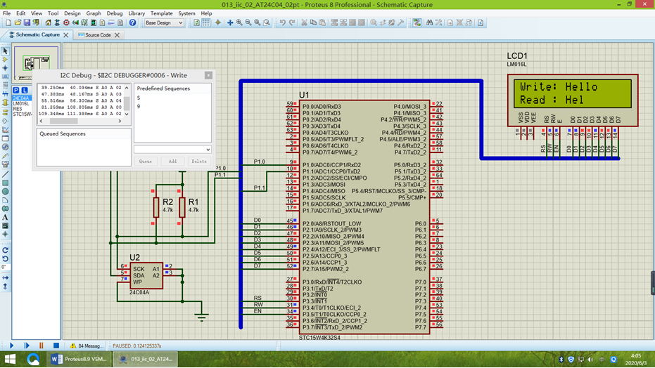This screenshot has width=655, height=368.
Task: Click the taskbar volume speaker icon
Action: click(x=591, y=360)
